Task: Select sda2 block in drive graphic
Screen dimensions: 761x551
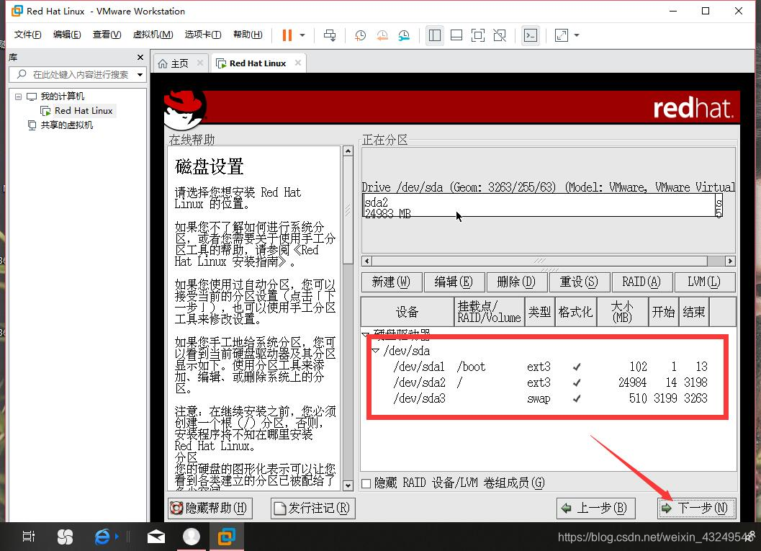Action: click(539, 206)
